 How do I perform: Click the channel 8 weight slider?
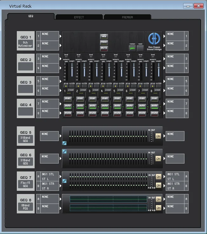tap(159, 70)
